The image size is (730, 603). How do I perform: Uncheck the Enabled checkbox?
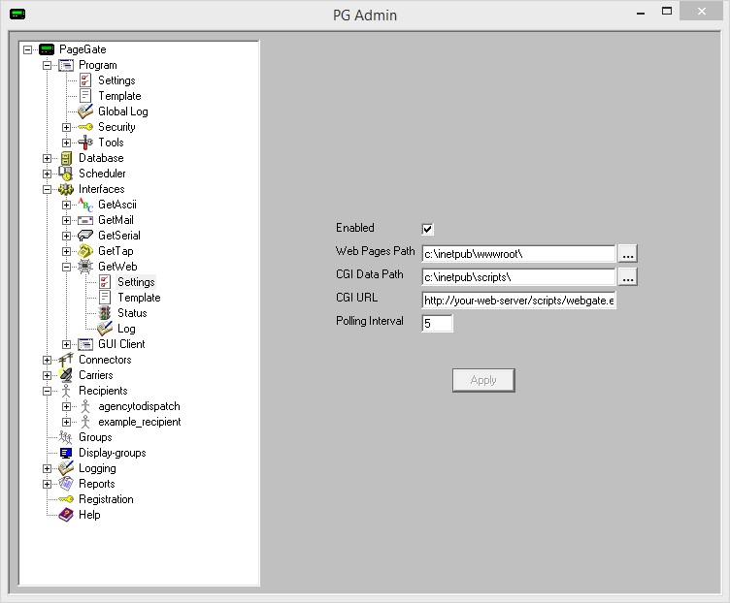pyautogui.click(x=427, y=229)
